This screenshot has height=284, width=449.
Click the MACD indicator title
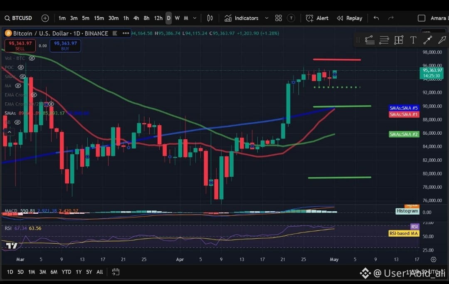[11, 211]
